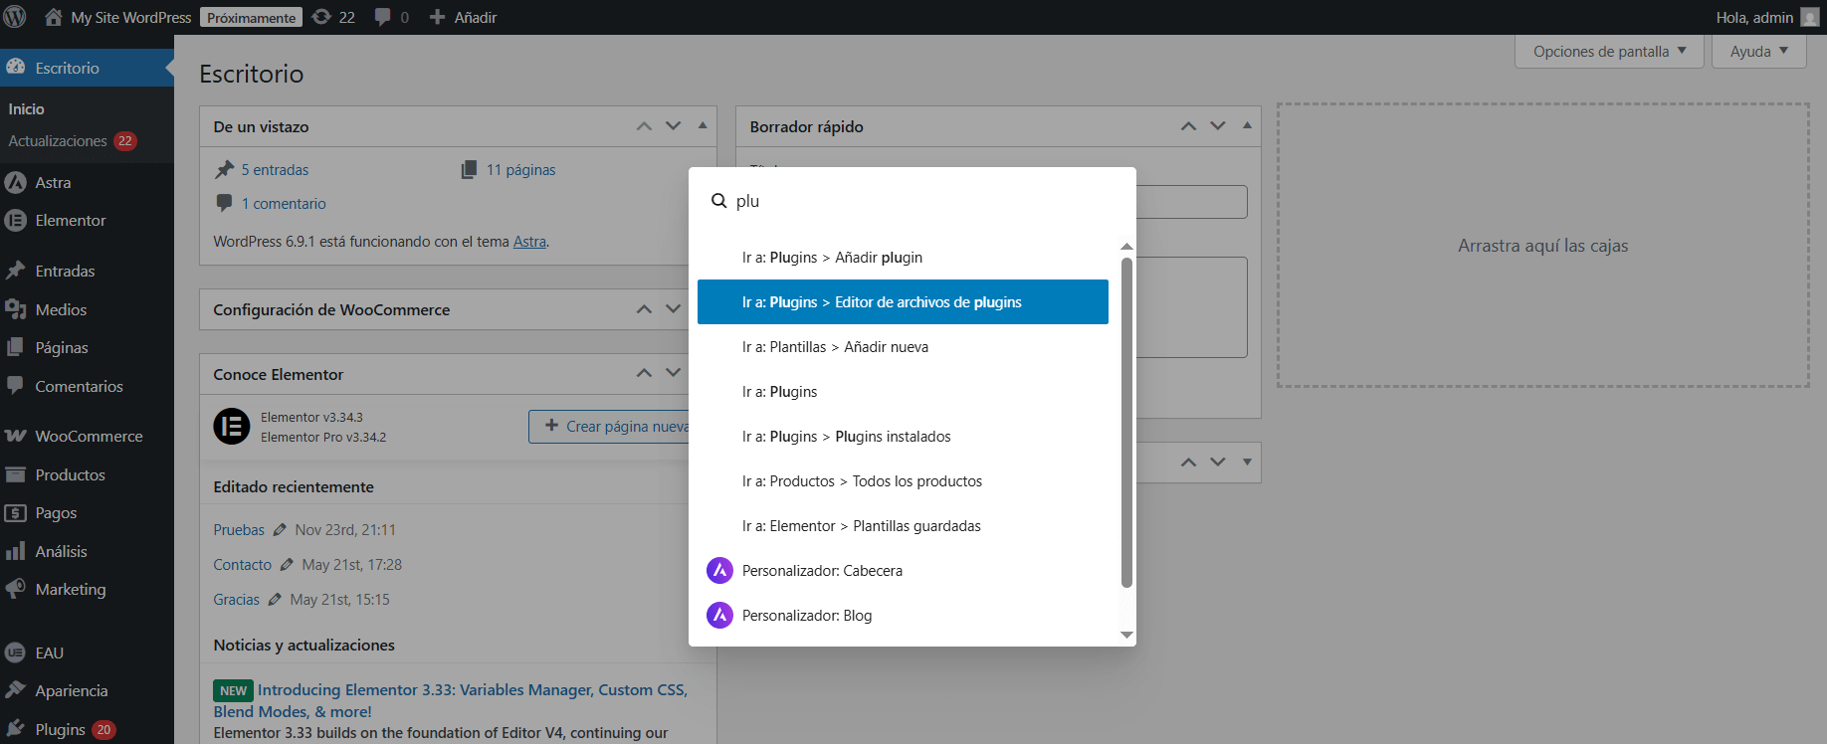Click the admin user avatar
The height and width of the screenshot is (744, 1827).
pyautogui.click(x=1810, y=18)
